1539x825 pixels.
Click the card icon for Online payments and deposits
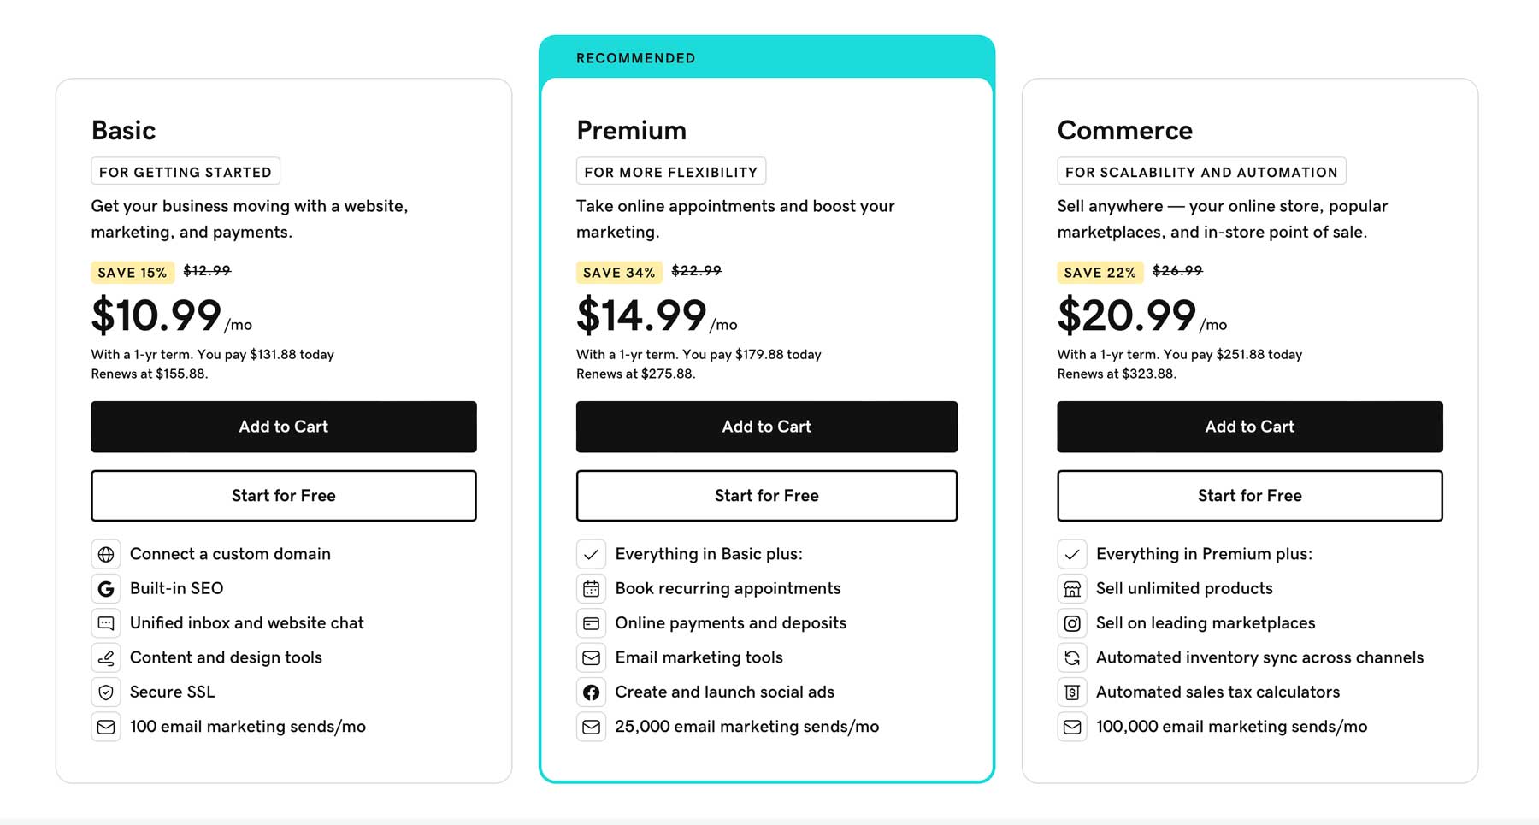click(x=591, y=623)
